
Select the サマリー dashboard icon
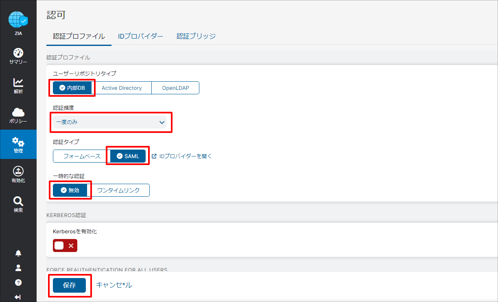[18, 53]
